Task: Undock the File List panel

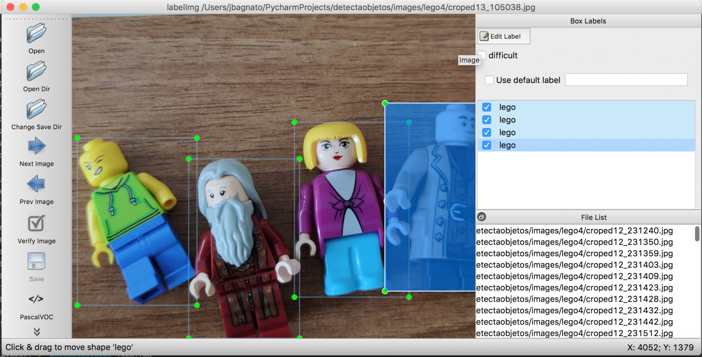Action: tap(481, 217)
